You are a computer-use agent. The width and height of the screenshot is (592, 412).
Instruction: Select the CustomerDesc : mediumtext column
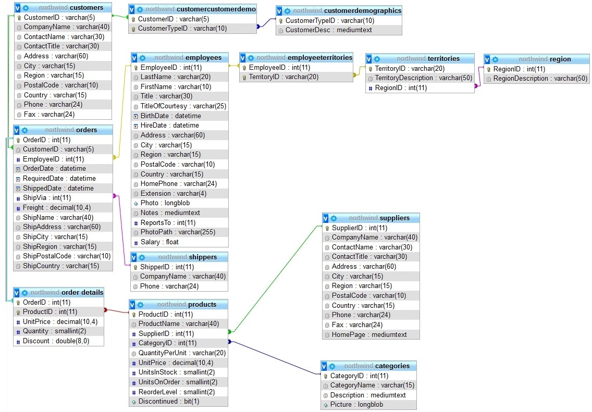339,30
